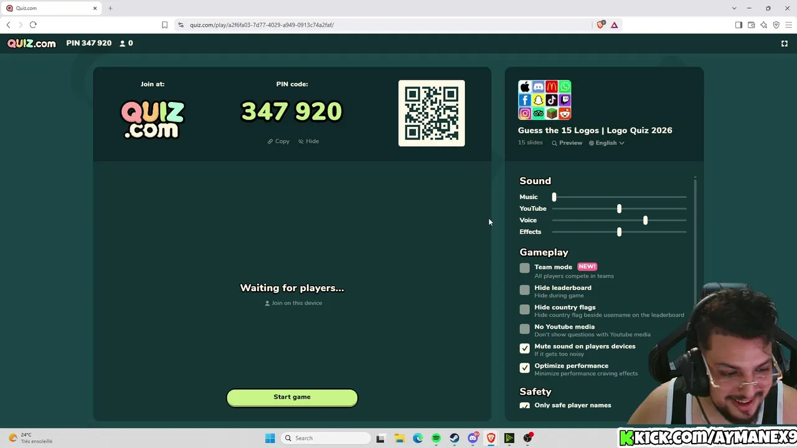Open the green arrow app on the taskbar
The image size is (797, 448).
[x=509, y=438]
